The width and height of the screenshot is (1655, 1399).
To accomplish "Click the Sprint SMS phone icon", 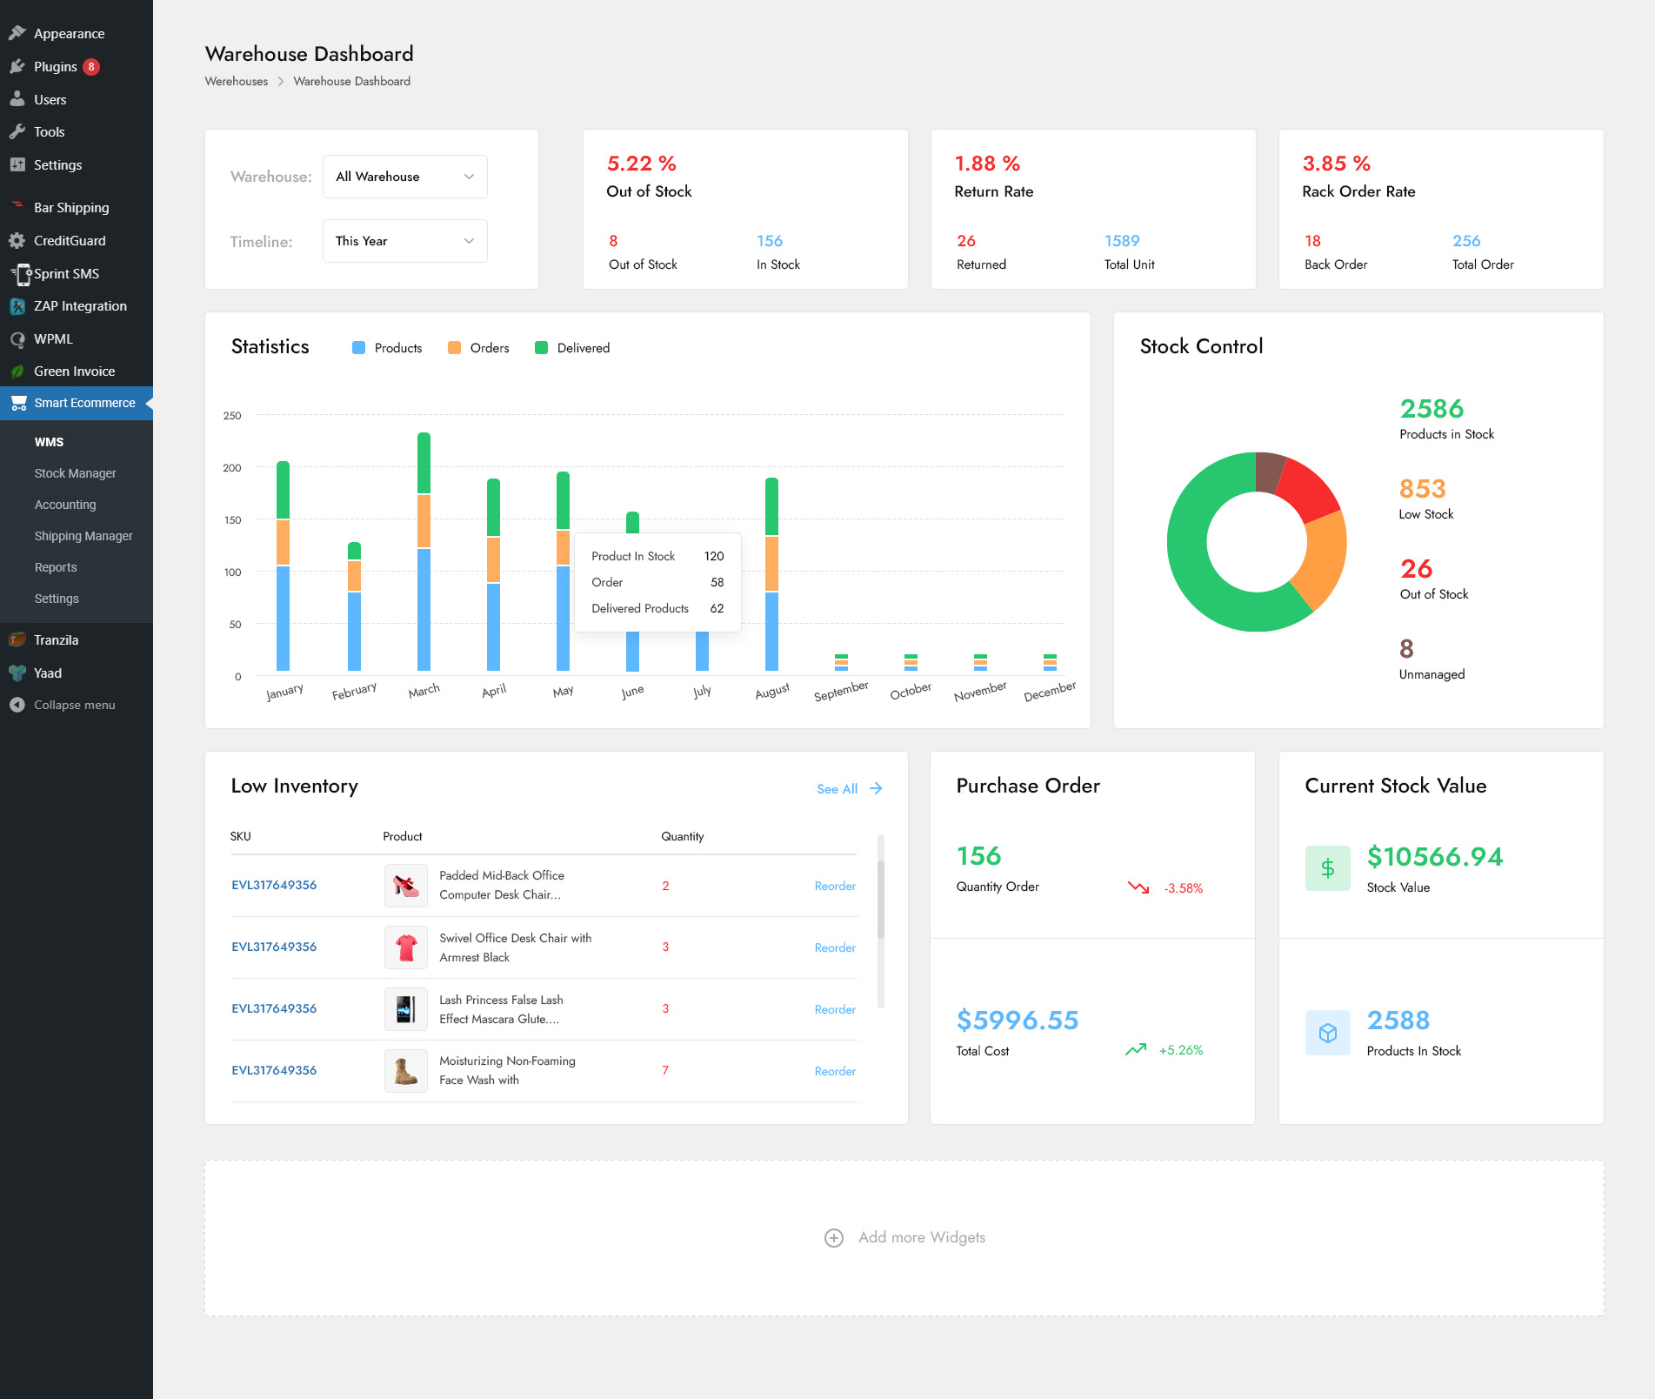I will 20,274.
